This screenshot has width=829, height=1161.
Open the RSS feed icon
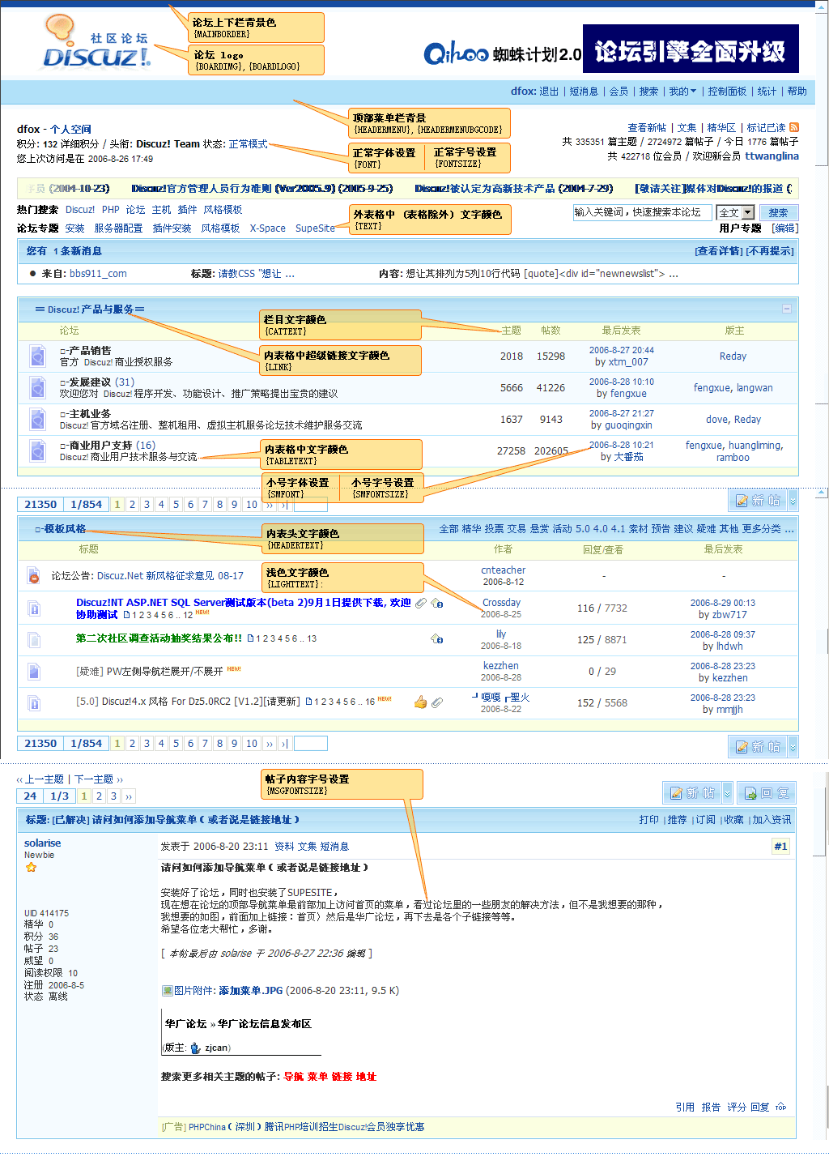794,127
